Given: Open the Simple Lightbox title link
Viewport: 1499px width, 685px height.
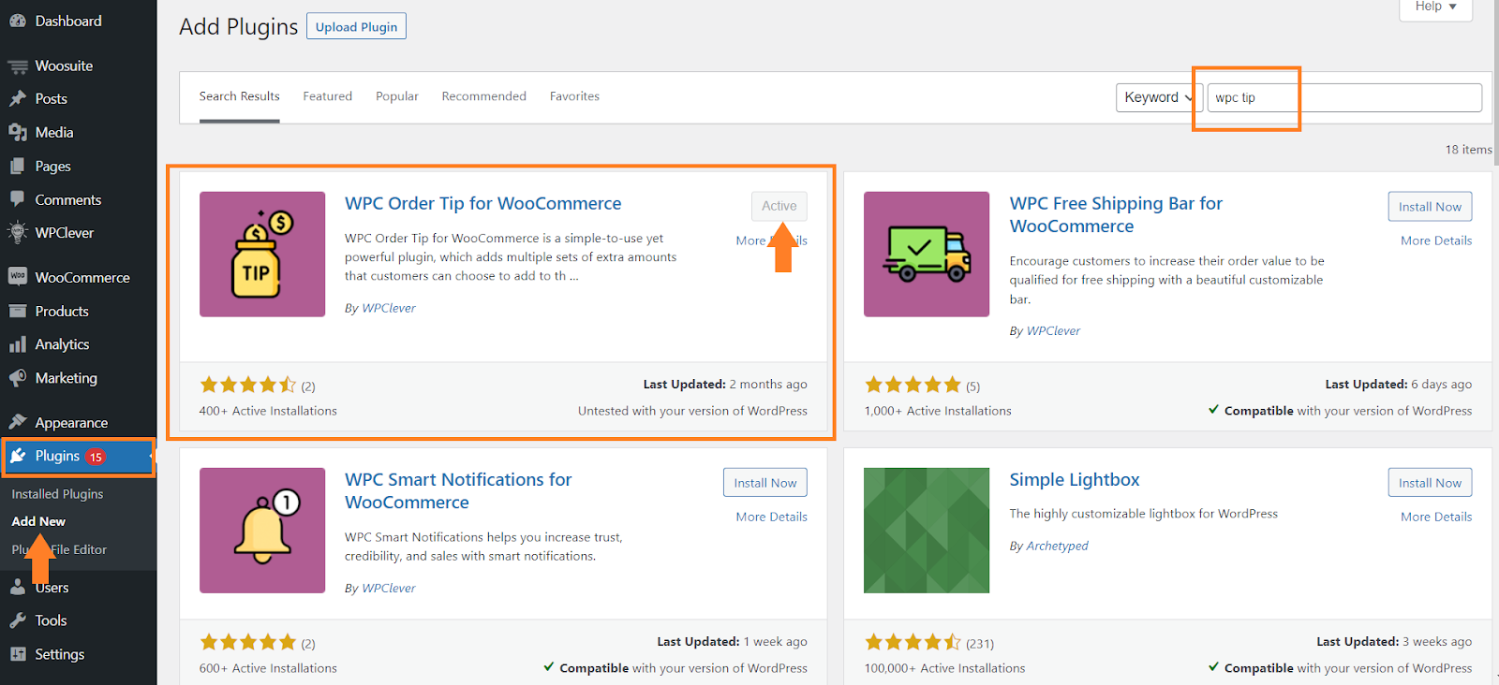Looking at the screenshot, I should (1075, 479).
